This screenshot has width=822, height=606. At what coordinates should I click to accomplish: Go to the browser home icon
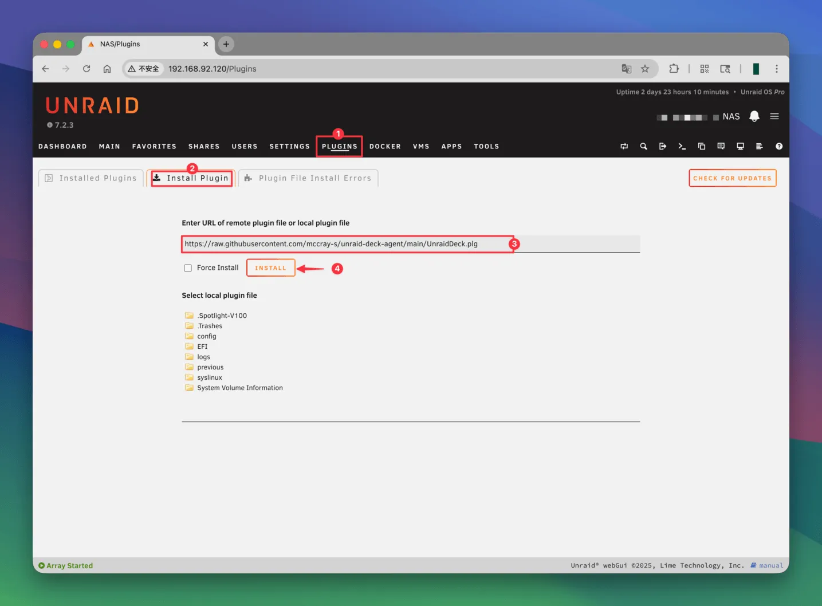tap(107, 69)
